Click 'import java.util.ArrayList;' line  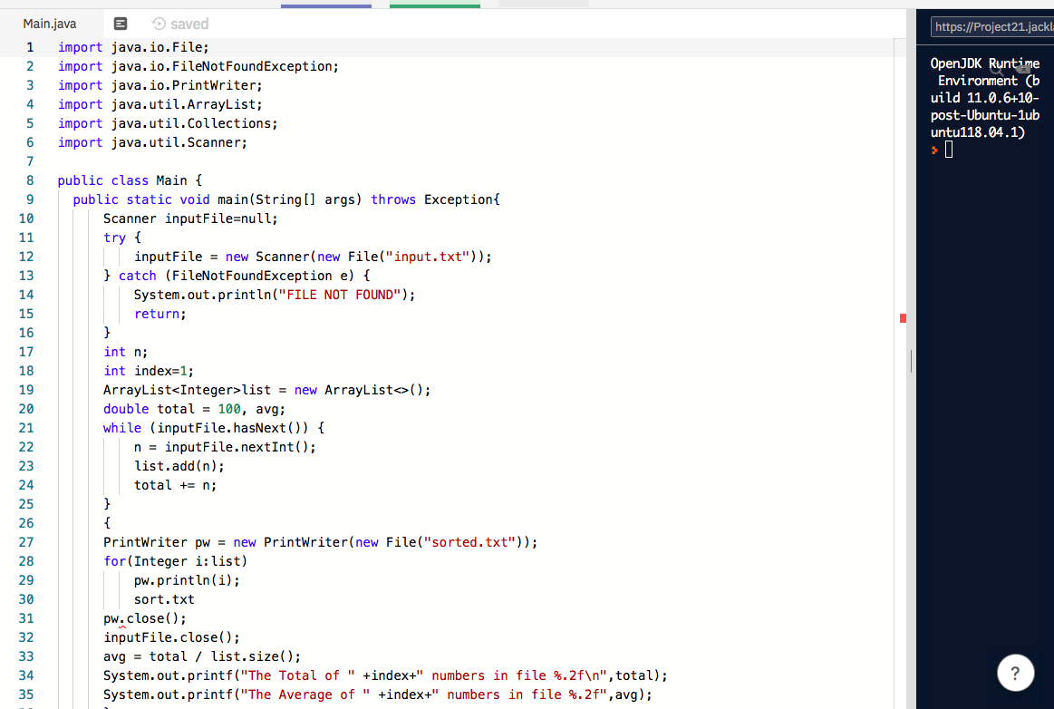click(x=160, y=105)
